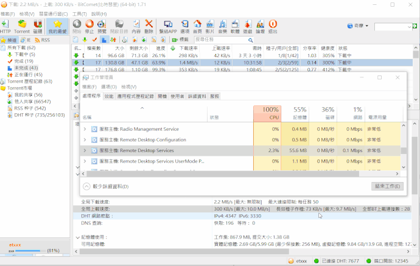This screenshot has height=266, width=420.
Task: Open the Music (音樂) toolbar icon
Action: [x=223, y=27]
